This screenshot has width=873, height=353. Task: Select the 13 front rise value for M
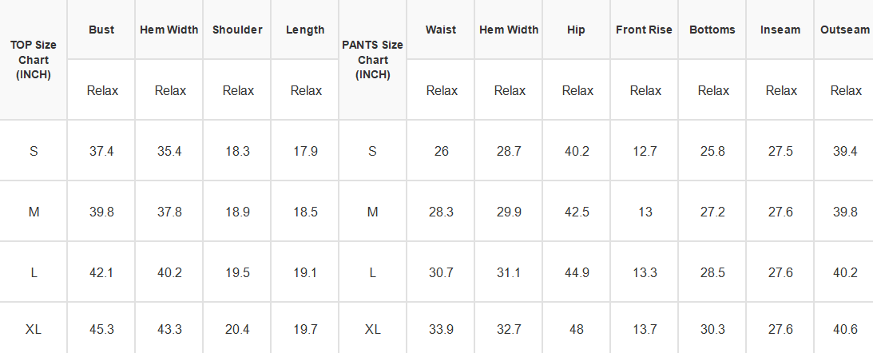click(x=645, y=212)
